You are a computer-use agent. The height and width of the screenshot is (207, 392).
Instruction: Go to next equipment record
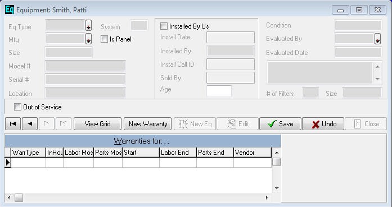click(47, 124)
